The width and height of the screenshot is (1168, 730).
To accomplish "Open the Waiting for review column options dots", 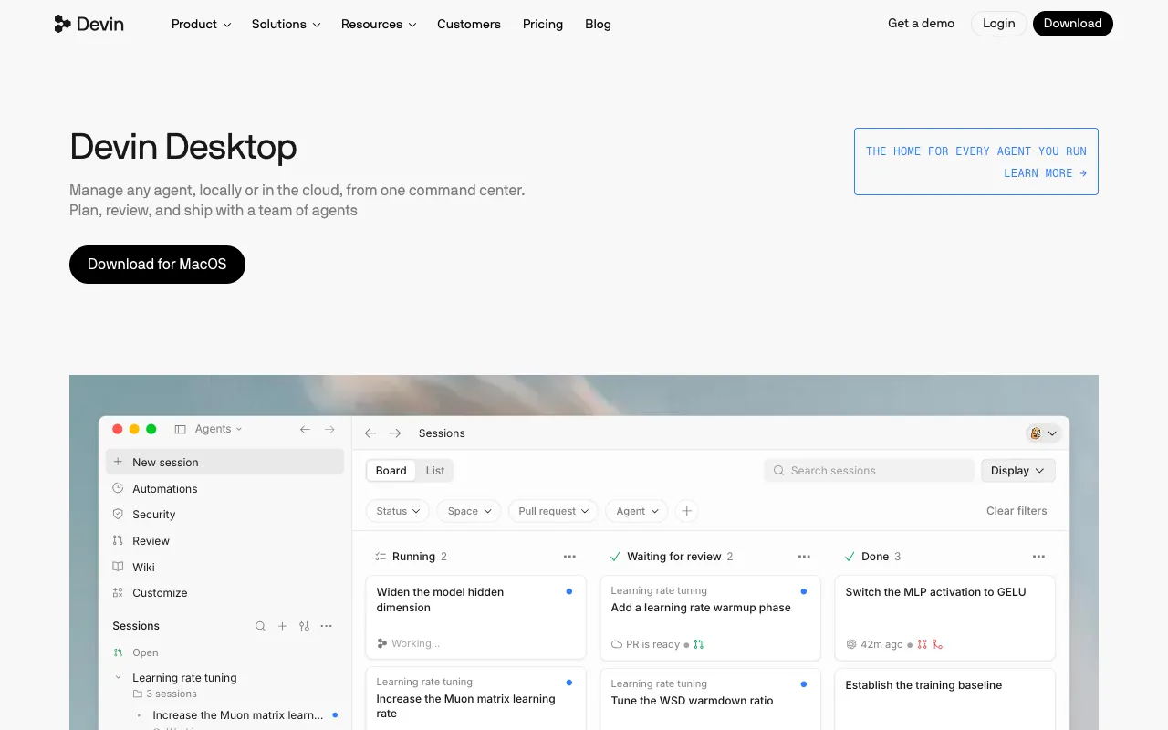I will [x=804, y=557].
